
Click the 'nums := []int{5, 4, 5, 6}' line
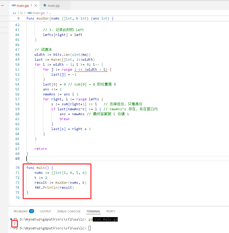click(x=61, y=173)
